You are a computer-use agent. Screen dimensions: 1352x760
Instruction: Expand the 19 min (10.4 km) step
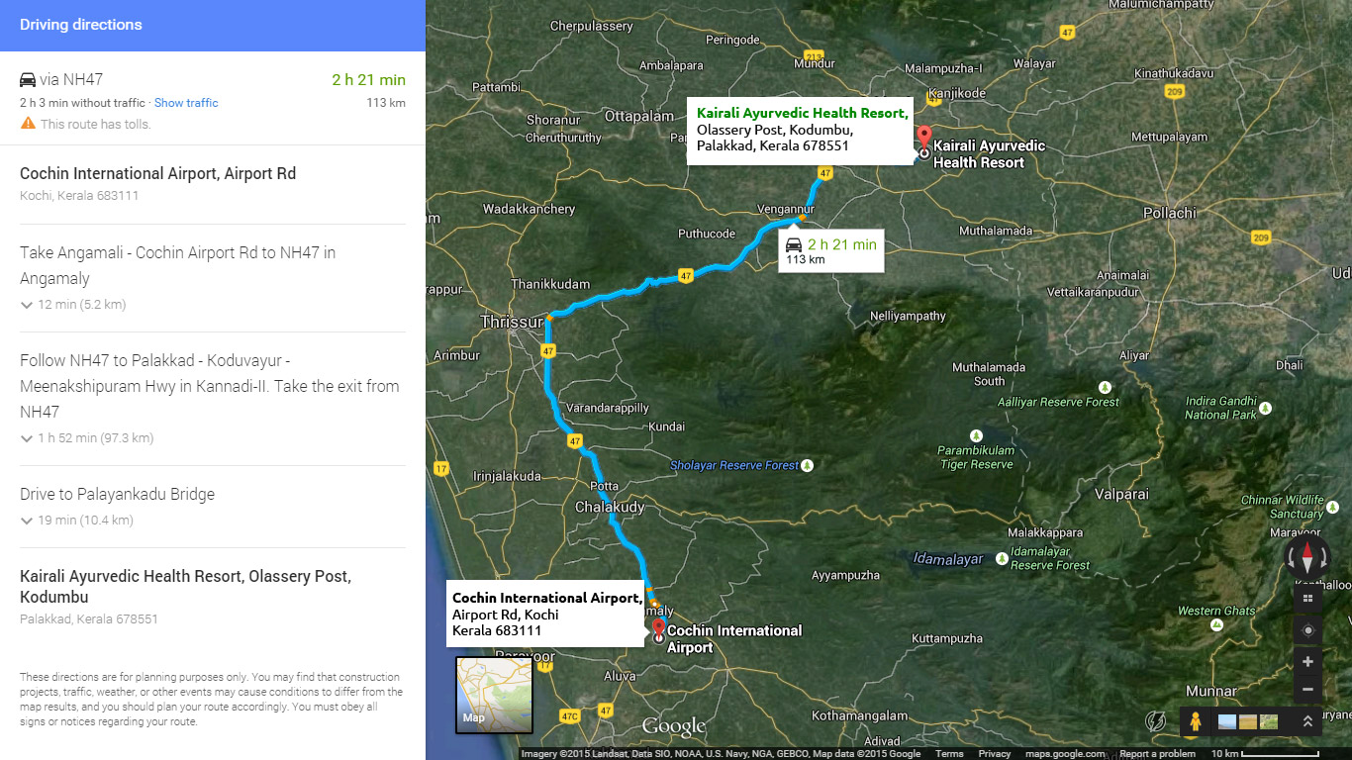(x=77, y=521)
